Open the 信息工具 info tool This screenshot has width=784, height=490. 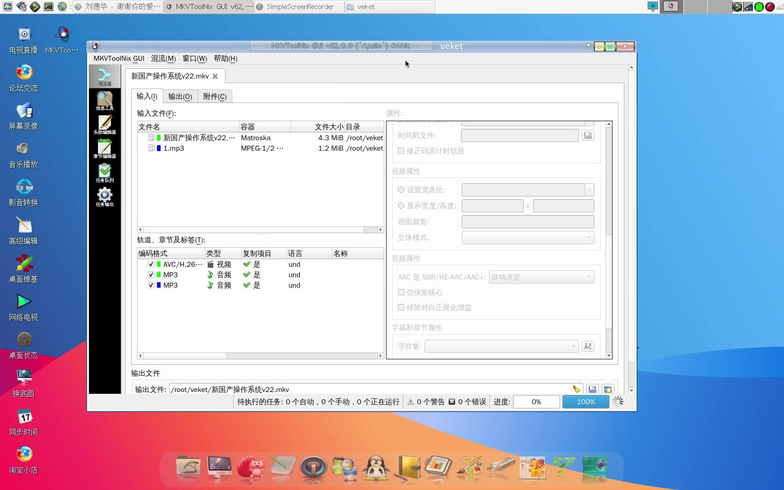[x=104, y=101]
